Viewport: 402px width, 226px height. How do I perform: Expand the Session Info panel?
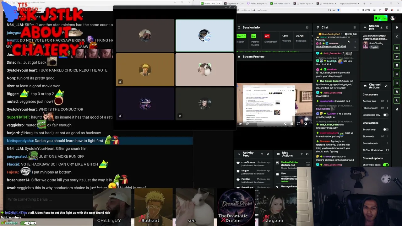[307, 27]
